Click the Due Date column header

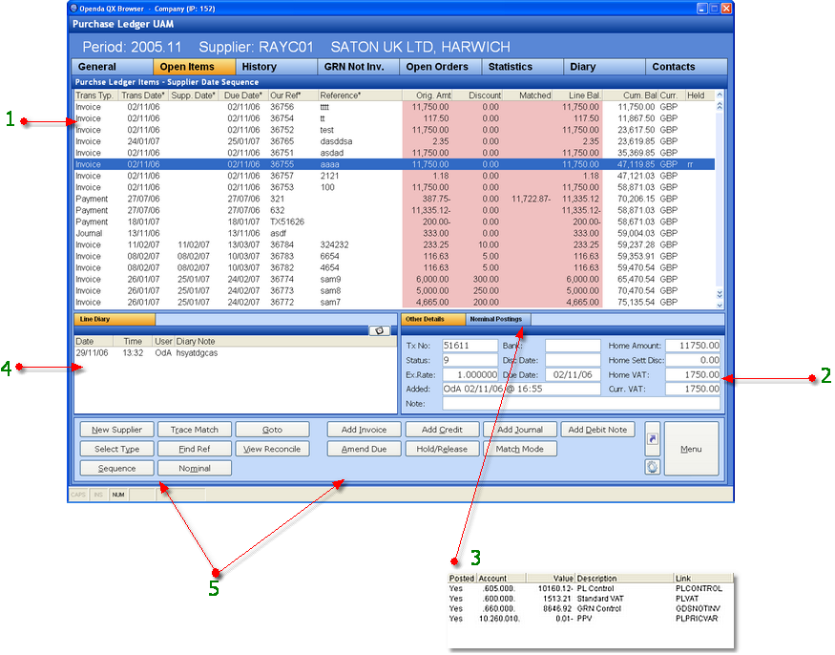click(x=243, y=95)
